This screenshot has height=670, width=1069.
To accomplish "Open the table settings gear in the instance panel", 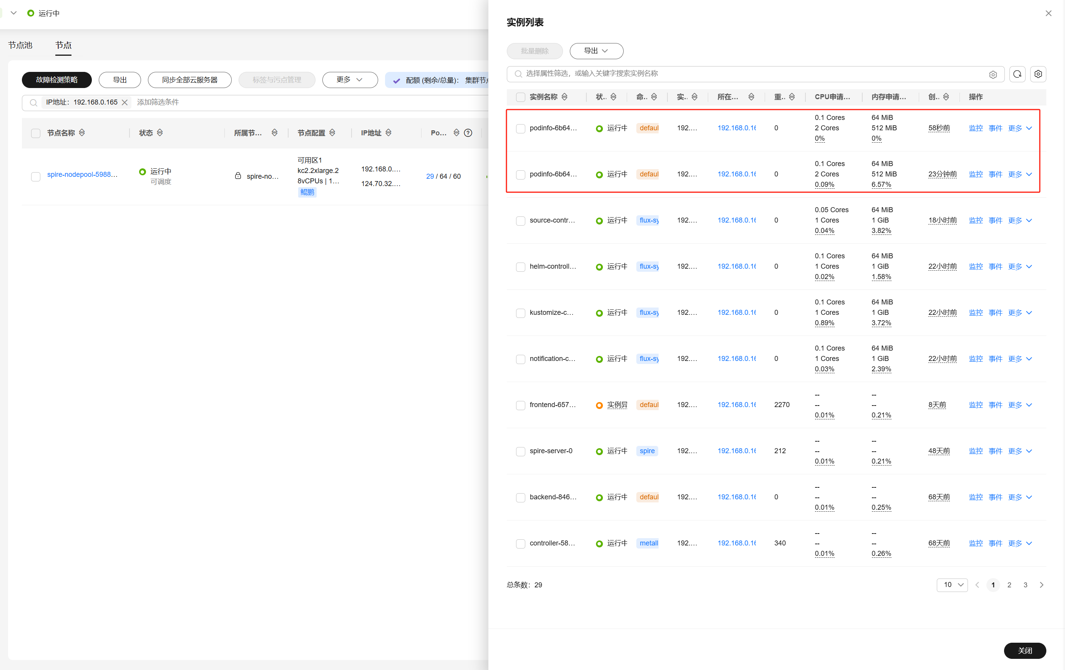I will [x=1038, y=74].
